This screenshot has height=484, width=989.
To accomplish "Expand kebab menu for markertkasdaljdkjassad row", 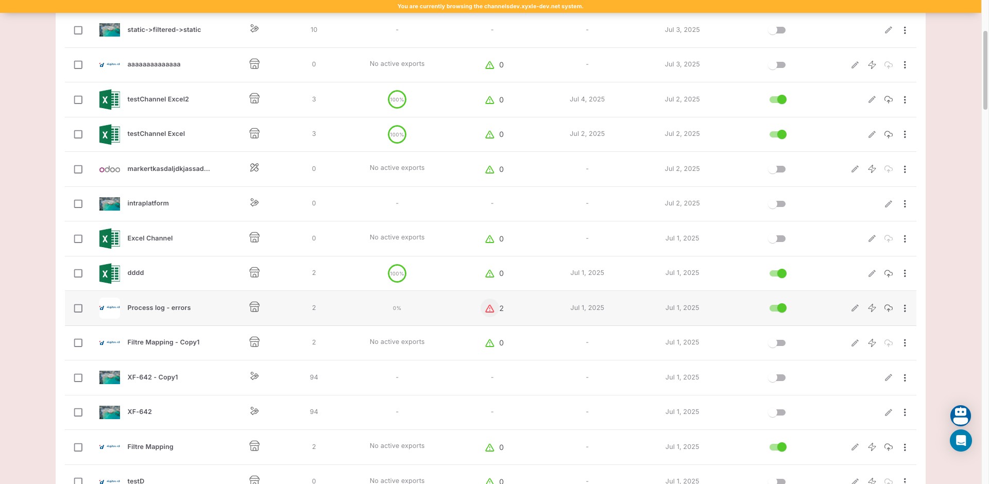I will click(905, 169).
